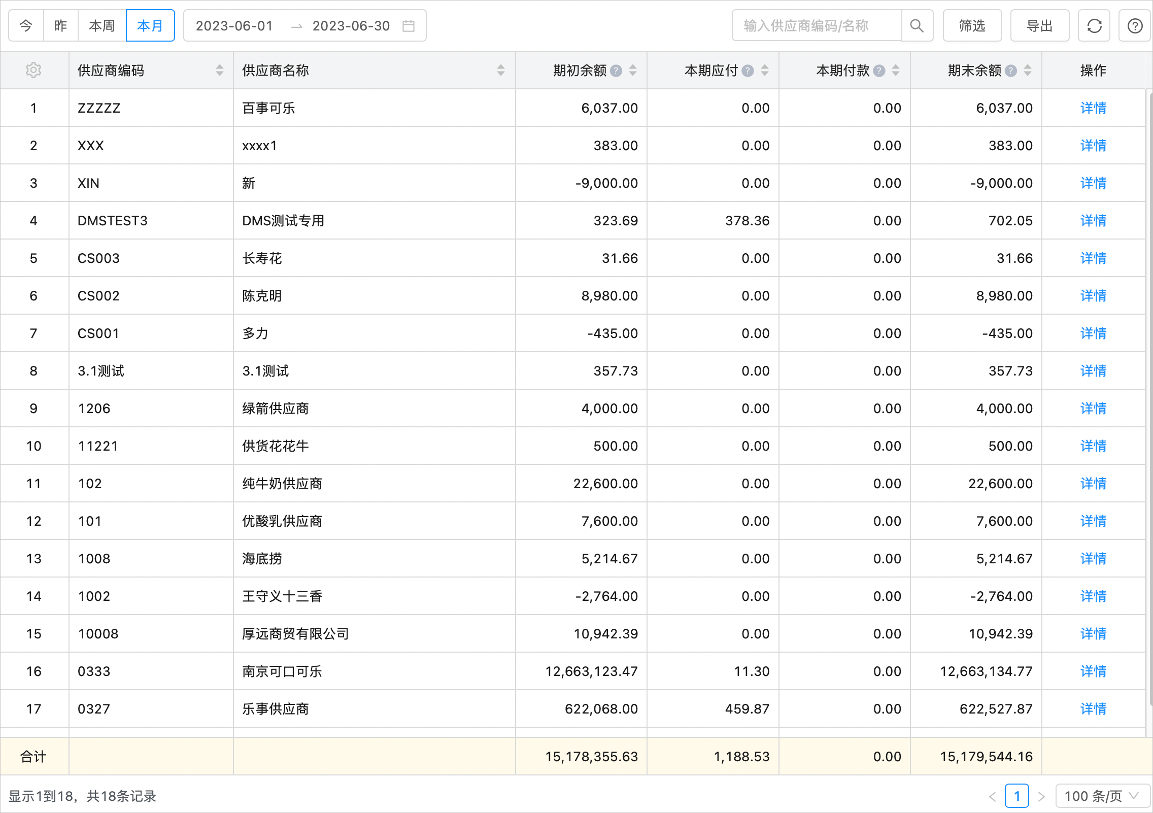Go to the next page arrow
The width and height of the screenshot is (1153, 813).
[x=1041, y=796]
